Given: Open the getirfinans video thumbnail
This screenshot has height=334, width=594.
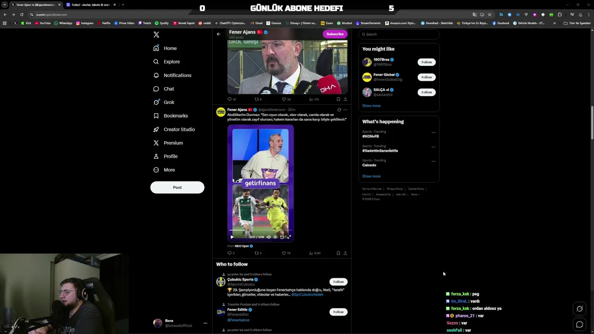Looking at the screenshot, I should tap(260, 183).
